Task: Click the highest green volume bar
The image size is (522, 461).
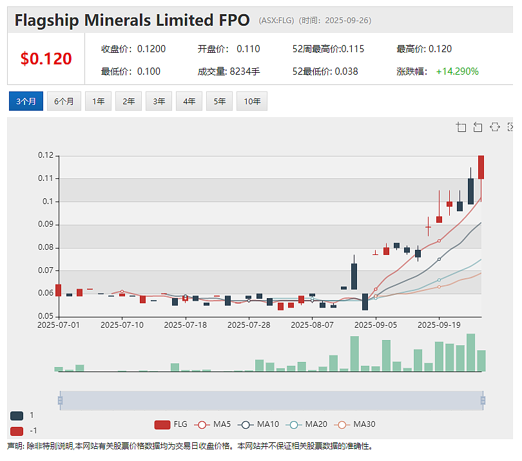Action: tap(470, 353)
